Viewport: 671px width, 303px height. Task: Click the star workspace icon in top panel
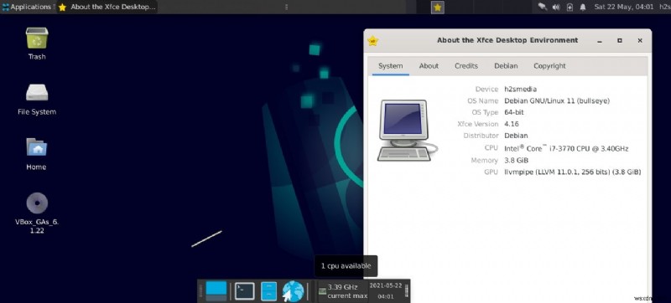(437, 8)
